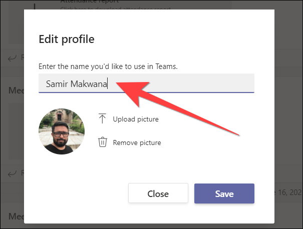Screen dimensions: 303x229
Task: Click the upload arrow icon
Action: (103, 119)
